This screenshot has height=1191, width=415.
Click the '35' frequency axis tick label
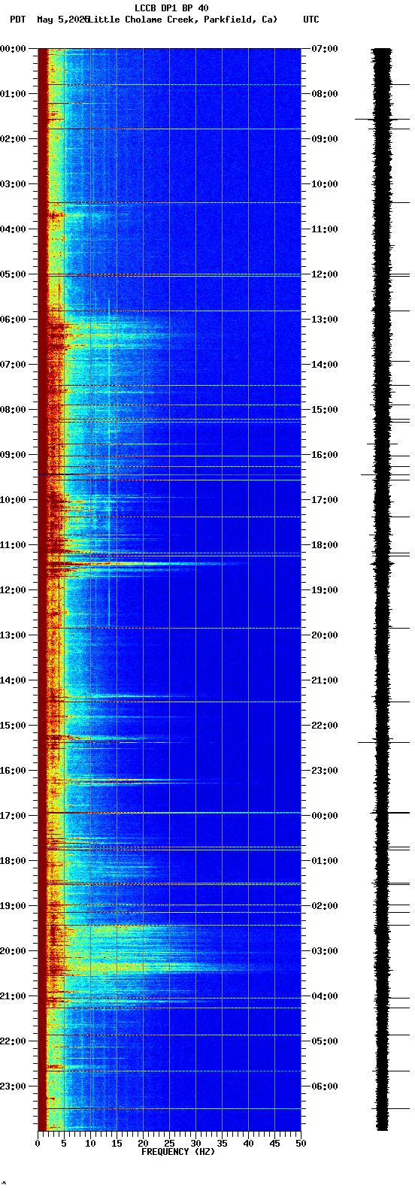point(222,1144)
